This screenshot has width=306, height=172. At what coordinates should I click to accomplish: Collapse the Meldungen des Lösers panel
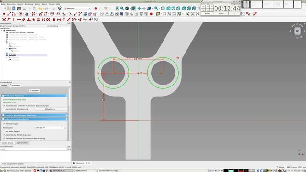click(66, 96)
